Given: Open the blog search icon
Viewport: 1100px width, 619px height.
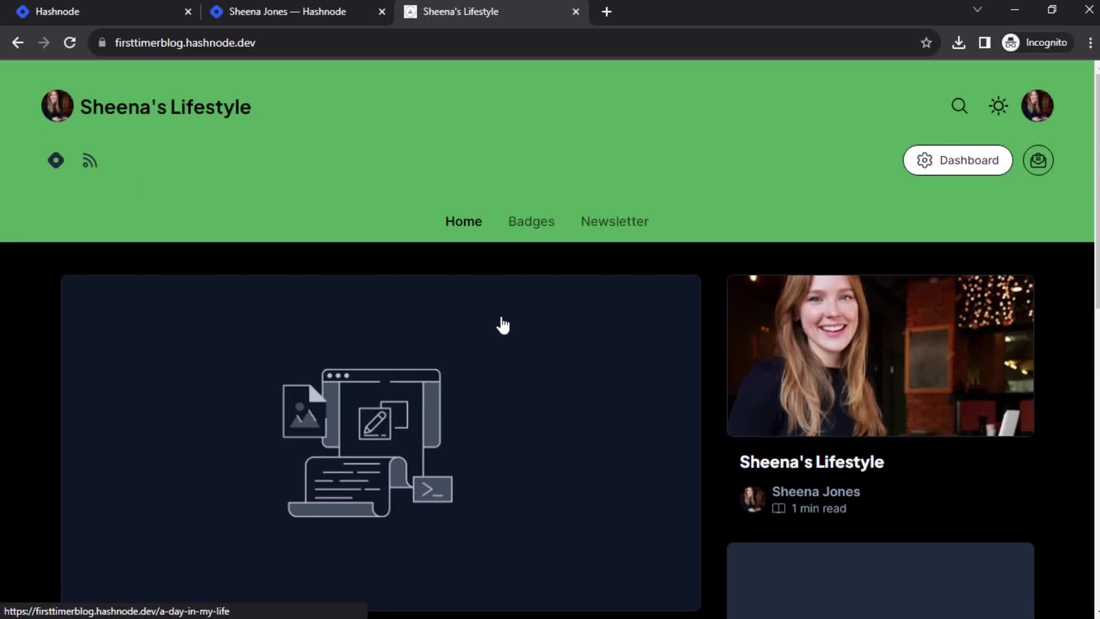Looking at the screenshot, I should (959, 106).
